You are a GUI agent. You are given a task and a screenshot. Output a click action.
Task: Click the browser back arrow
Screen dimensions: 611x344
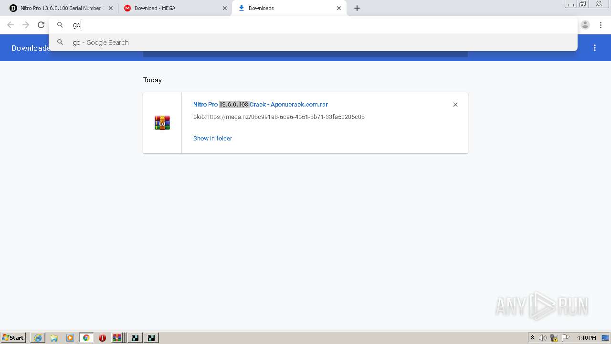(11, 25)
